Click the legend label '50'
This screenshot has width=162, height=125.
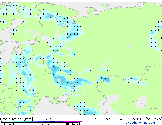pos(79,124)
